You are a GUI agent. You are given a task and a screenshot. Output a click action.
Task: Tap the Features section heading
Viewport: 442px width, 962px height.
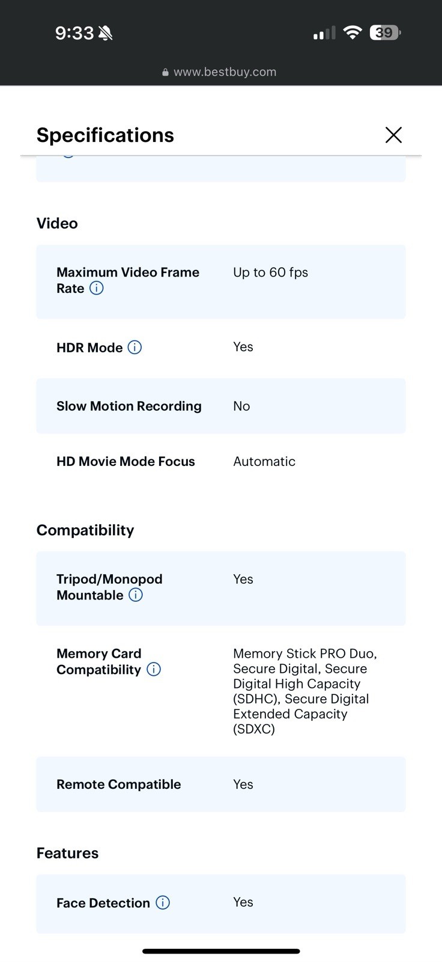point(67,853)
